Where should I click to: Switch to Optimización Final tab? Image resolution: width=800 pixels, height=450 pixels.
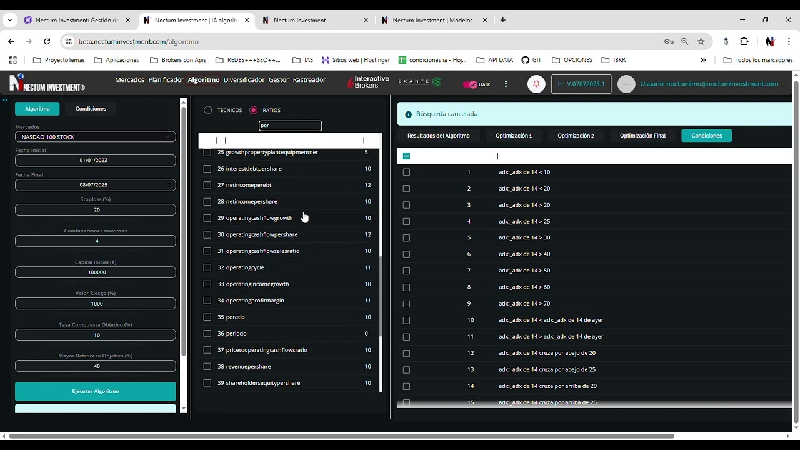642,136
